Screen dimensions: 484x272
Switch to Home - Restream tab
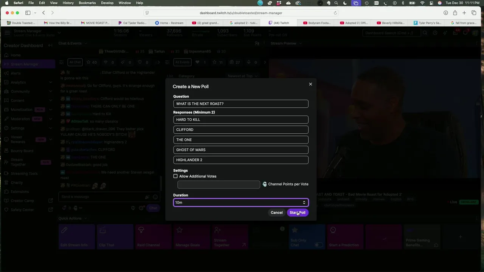tap(169, 23)
